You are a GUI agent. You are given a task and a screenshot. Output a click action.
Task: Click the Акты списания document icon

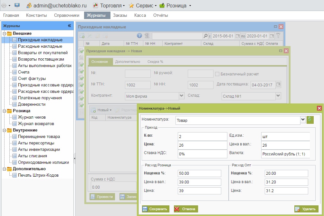pyautogui.click(x=14, y=156)
